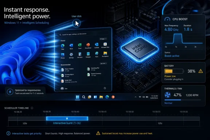210x140 pixels.
Task: Open the orange round app on the taskbar
Action: click(113, 97)
